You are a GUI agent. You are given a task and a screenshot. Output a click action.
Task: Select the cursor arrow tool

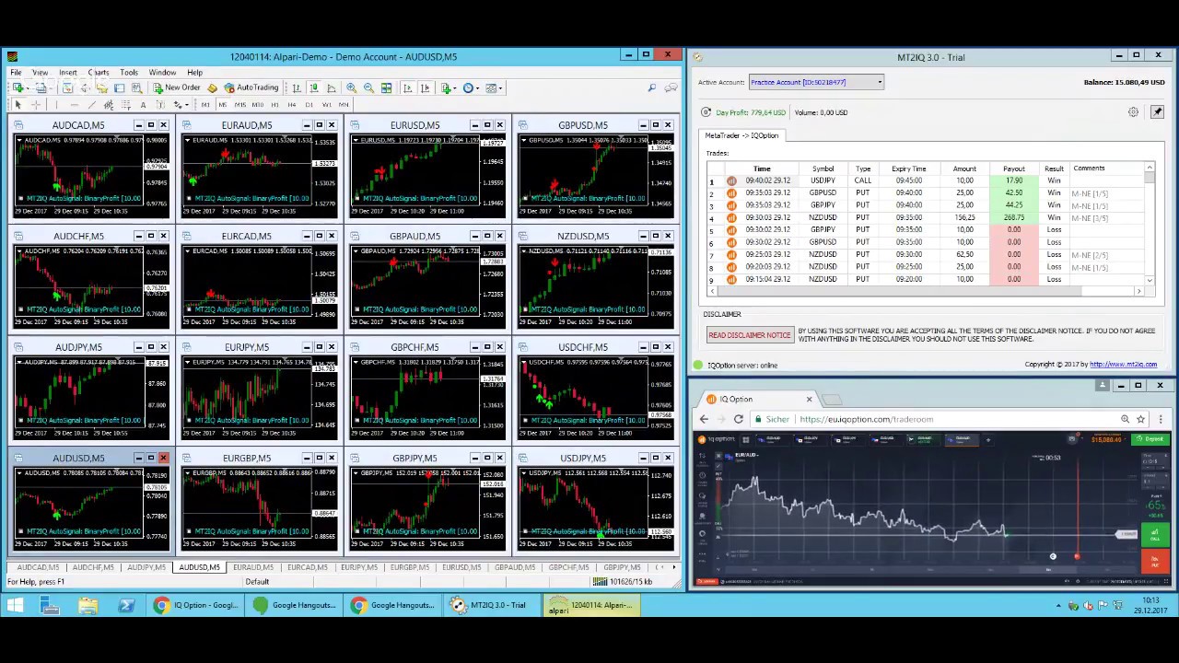click(x=18, y=105)
